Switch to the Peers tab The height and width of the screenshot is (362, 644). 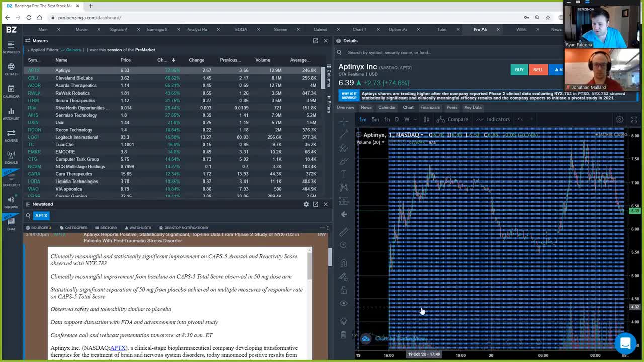point(452,107)
